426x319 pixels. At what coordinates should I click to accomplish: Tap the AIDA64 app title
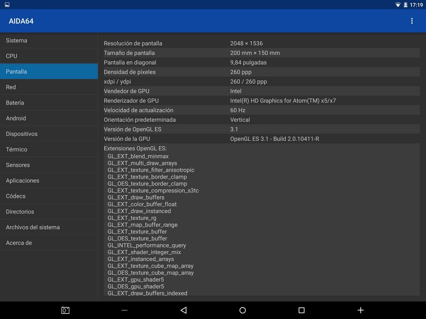coord(21,21)
